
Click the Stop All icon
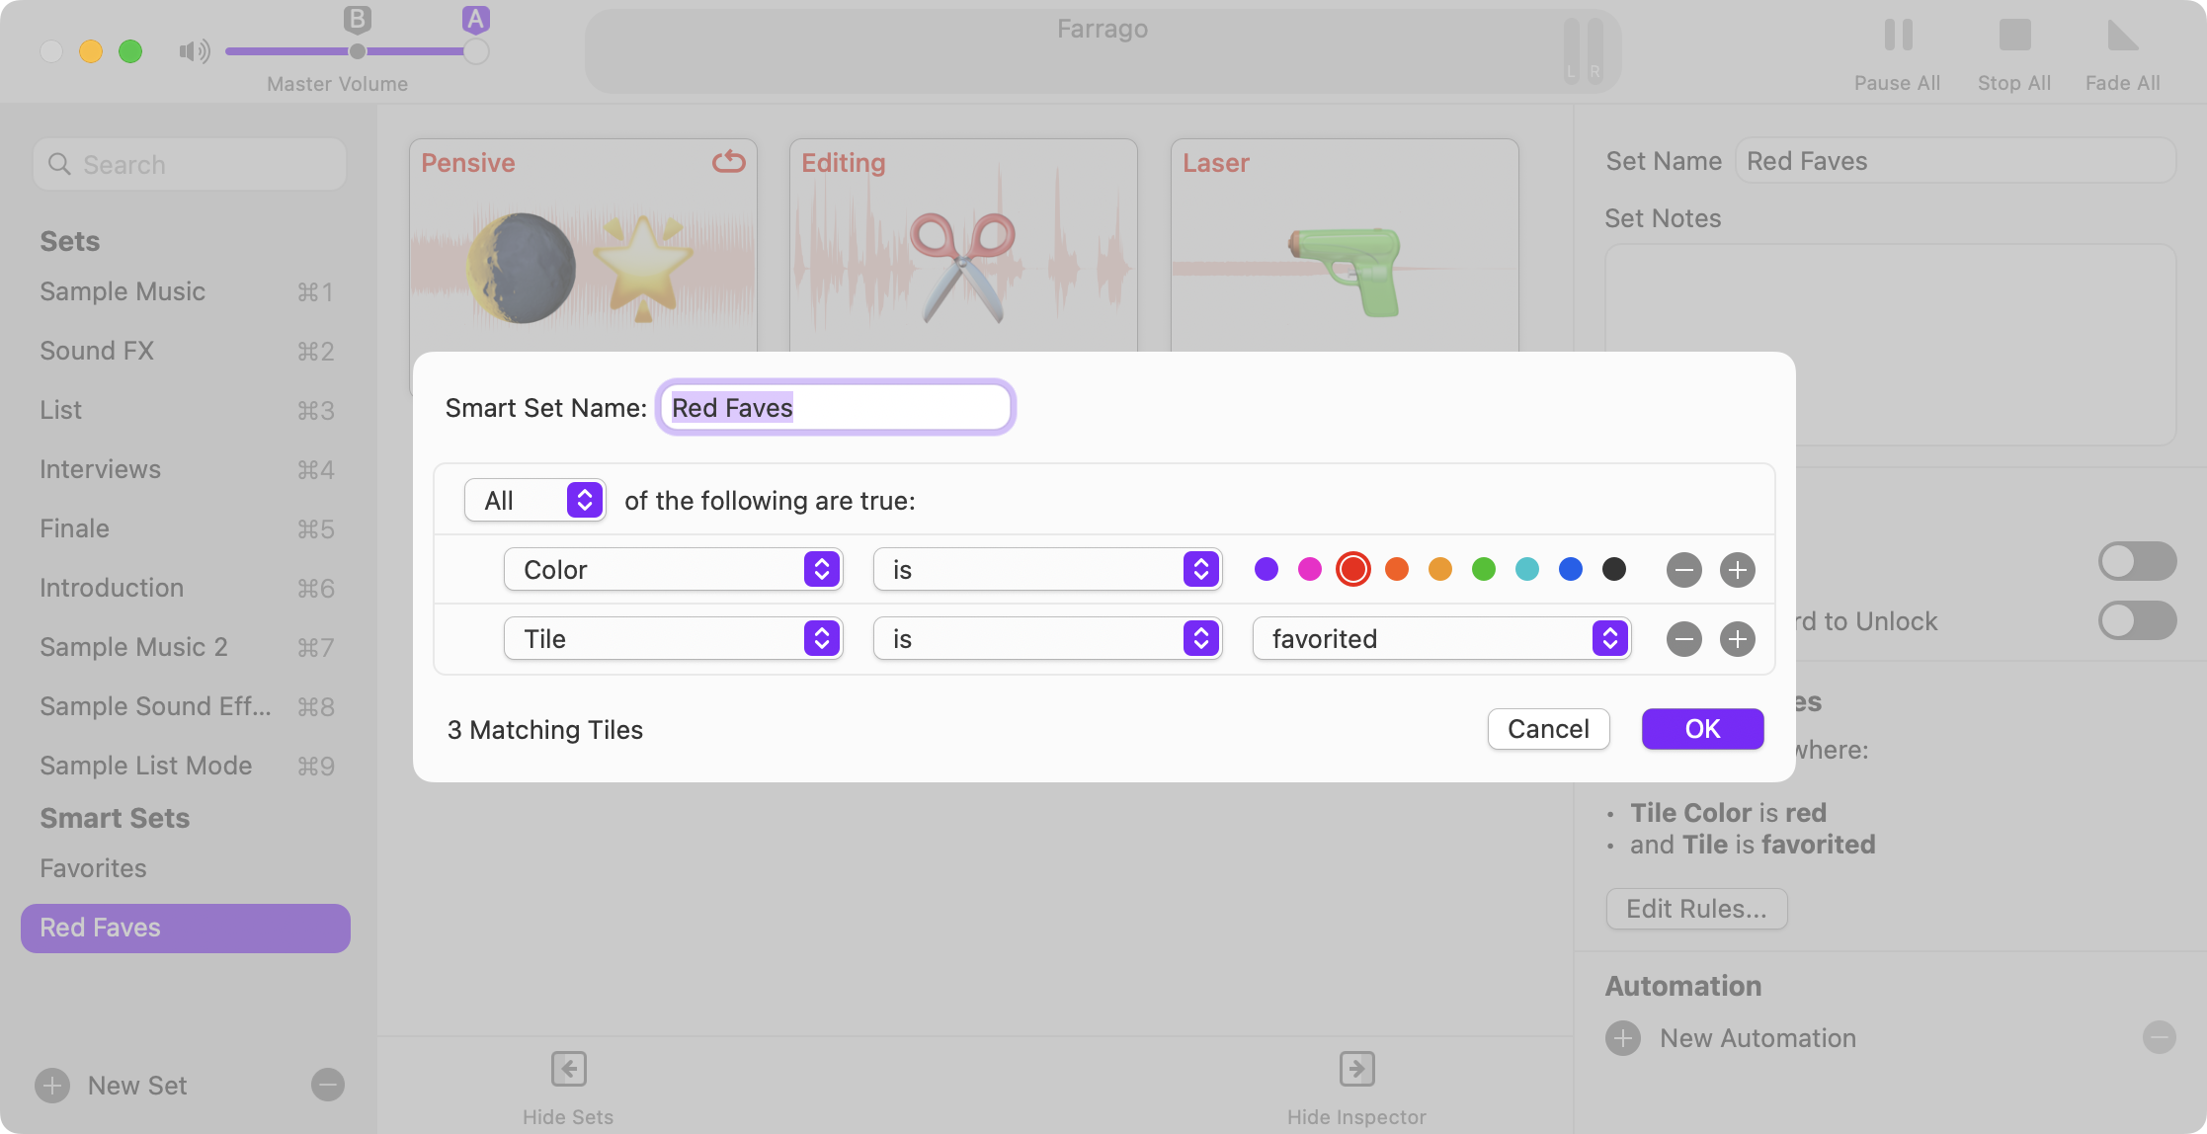[x=2014, y=36]
